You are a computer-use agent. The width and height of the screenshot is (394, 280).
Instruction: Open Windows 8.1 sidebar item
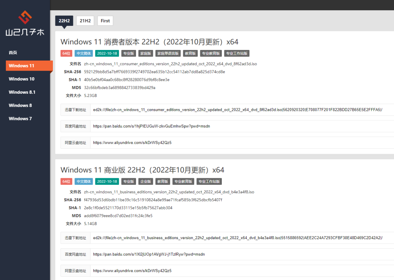[22, 92]
